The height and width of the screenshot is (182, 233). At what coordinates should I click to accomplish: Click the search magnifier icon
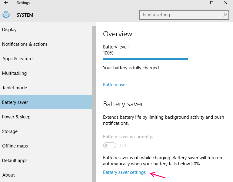click(x=225, y=15)
